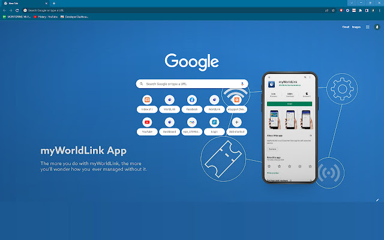Open the Extensions puzzle piece menu
The width and height of the screenshot is (384, 240).
[360, 10]
